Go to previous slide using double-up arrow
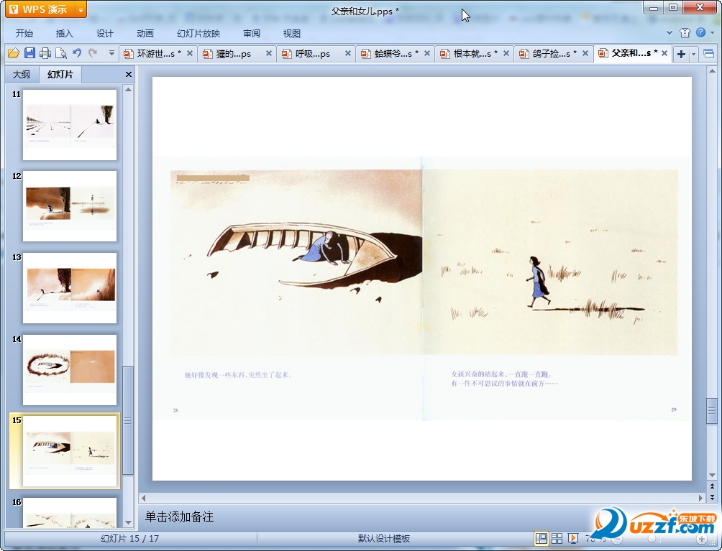This screenshot has width=722, height=551. point(712,486)
